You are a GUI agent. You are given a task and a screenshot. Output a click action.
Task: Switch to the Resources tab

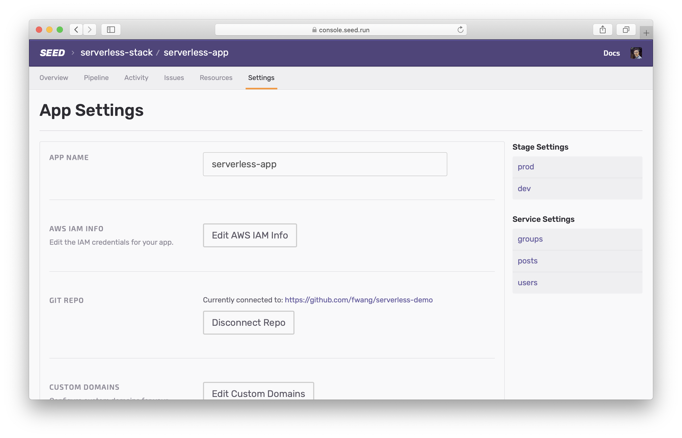(x=216, y=78)
